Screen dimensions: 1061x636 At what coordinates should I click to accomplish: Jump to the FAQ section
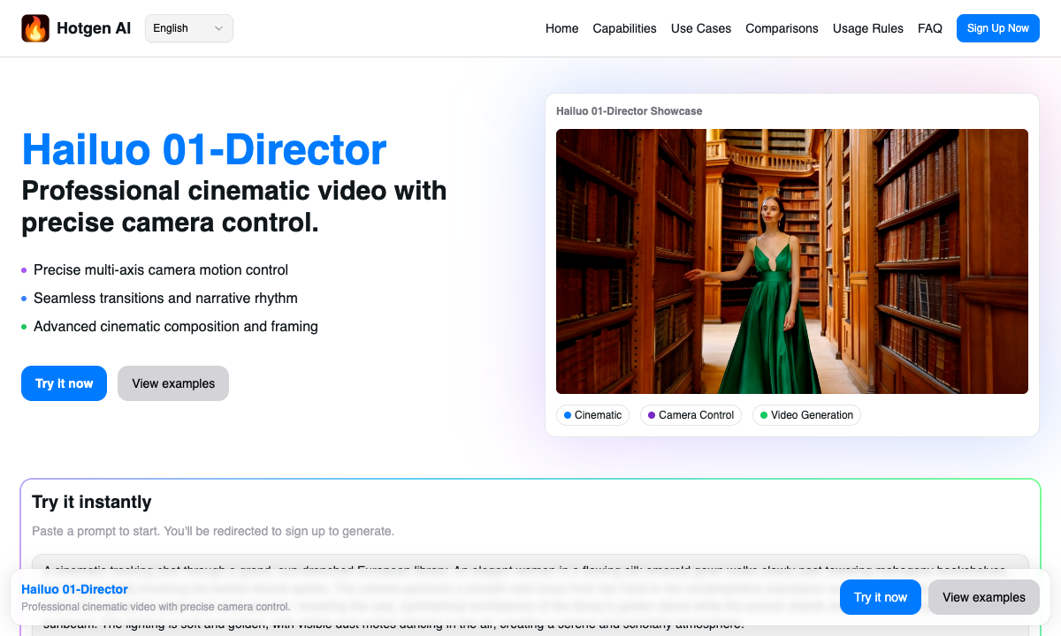[x=930, y=28]
